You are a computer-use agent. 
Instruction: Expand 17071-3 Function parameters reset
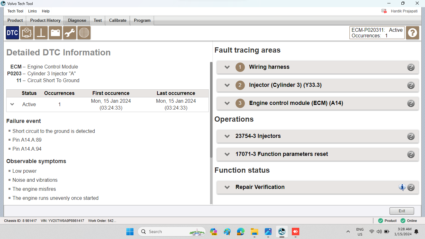tap(227, 154)
